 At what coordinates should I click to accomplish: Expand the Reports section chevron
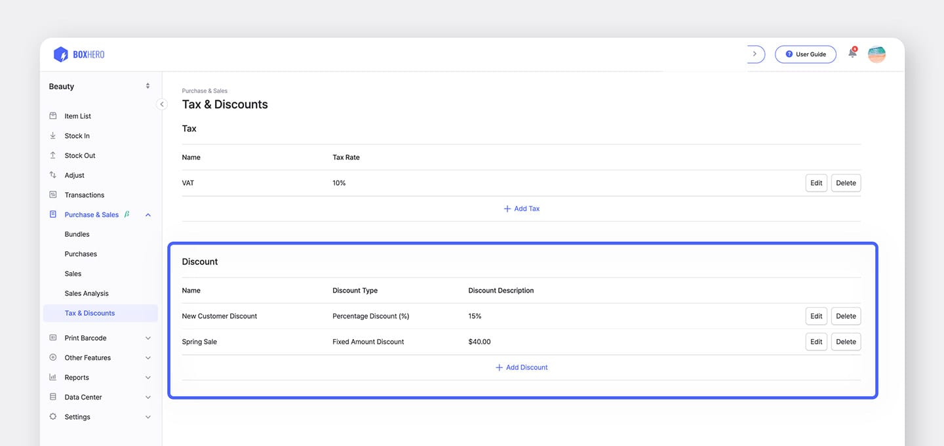147,377
